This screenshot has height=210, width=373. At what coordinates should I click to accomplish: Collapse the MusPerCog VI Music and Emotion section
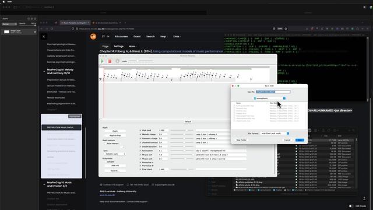click(x=44, y=184)
